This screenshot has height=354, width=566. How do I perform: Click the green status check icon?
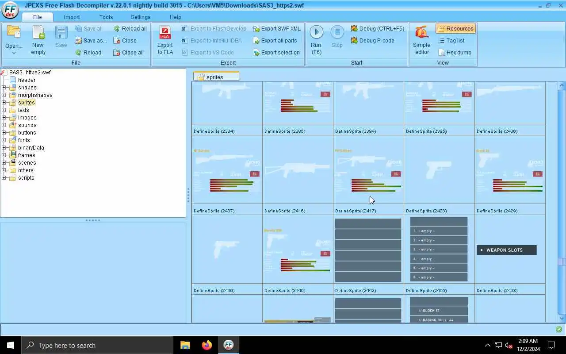coord(559,329)
